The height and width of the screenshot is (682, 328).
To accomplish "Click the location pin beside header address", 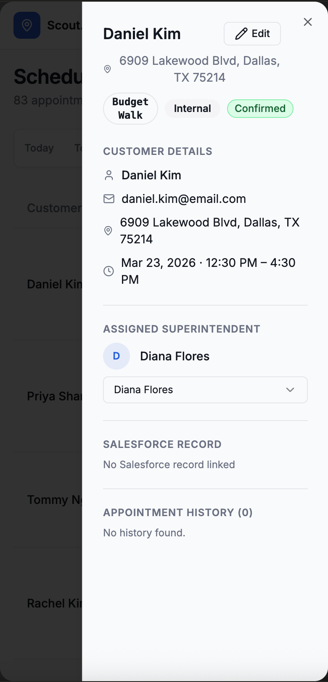I will pyautogui.click(x=108, y=69).
